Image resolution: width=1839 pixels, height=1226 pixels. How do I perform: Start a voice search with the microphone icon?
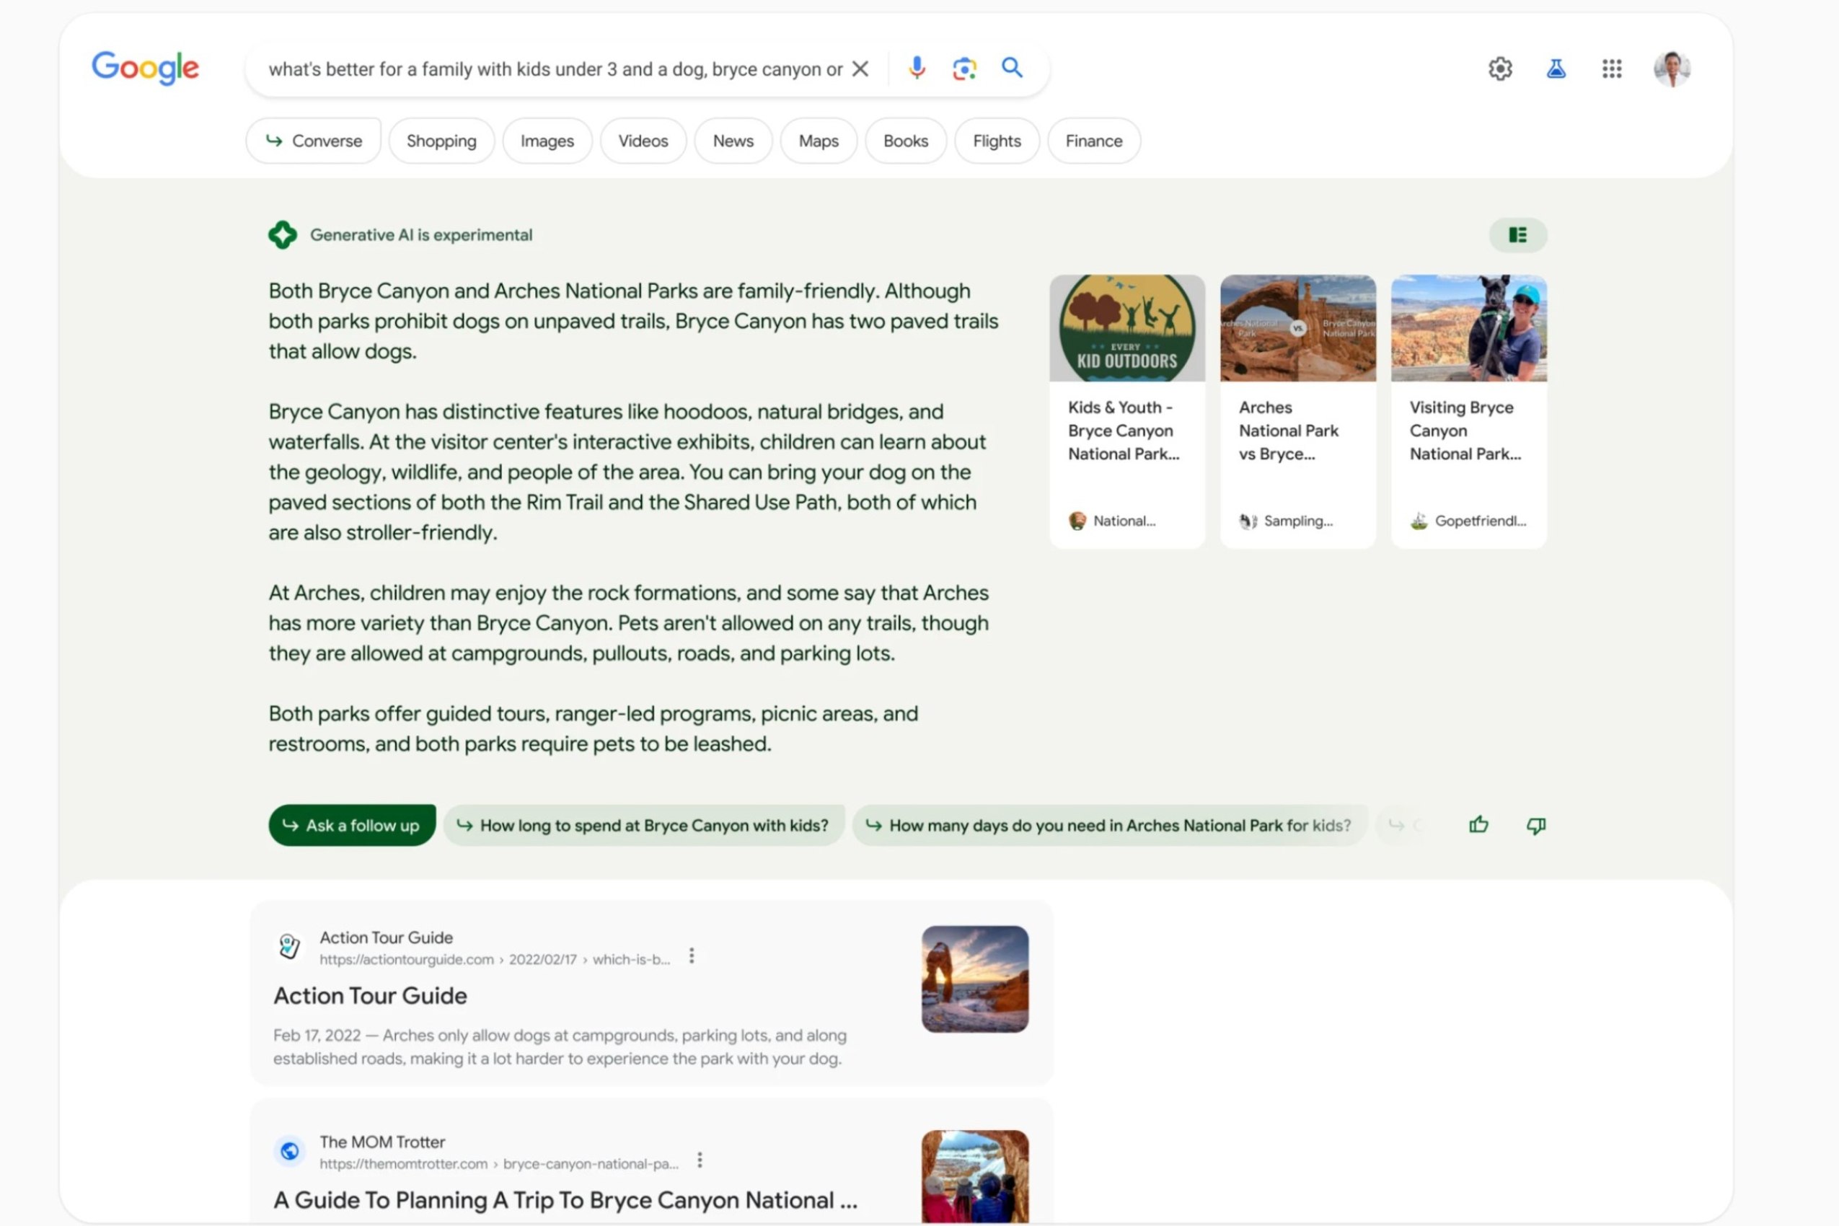pos(917,69)
